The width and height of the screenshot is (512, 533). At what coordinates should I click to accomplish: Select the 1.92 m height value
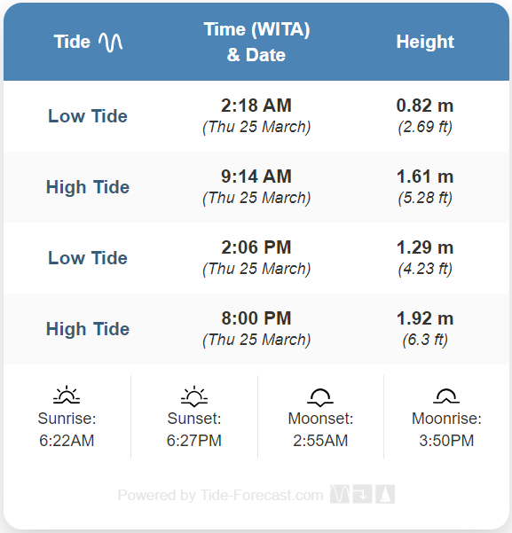coord(425,318)
